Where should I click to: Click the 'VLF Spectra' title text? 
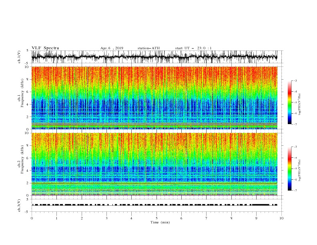(x=45, y=48)
